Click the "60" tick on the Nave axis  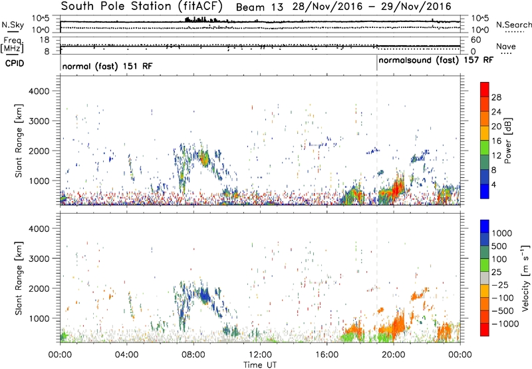[476, 40]
